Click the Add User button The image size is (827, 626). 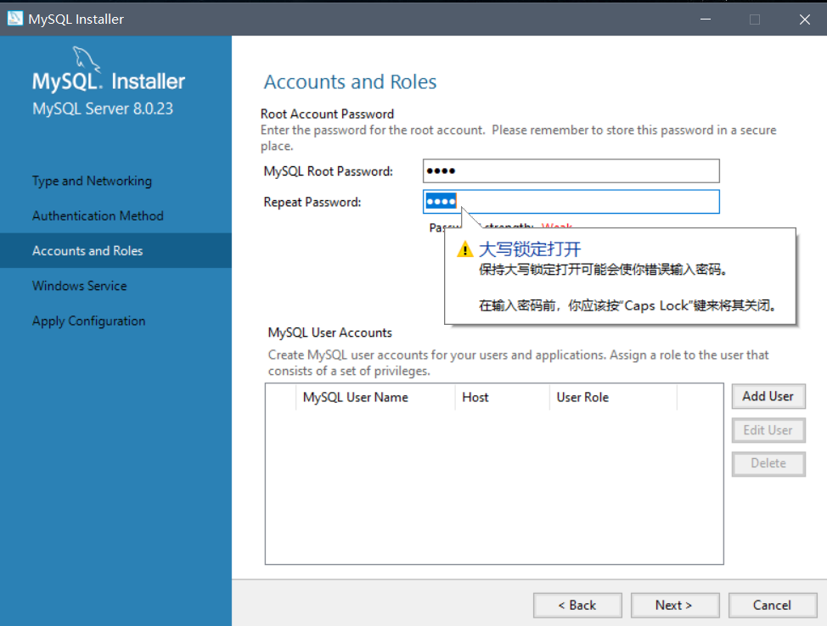click(768, 396)
